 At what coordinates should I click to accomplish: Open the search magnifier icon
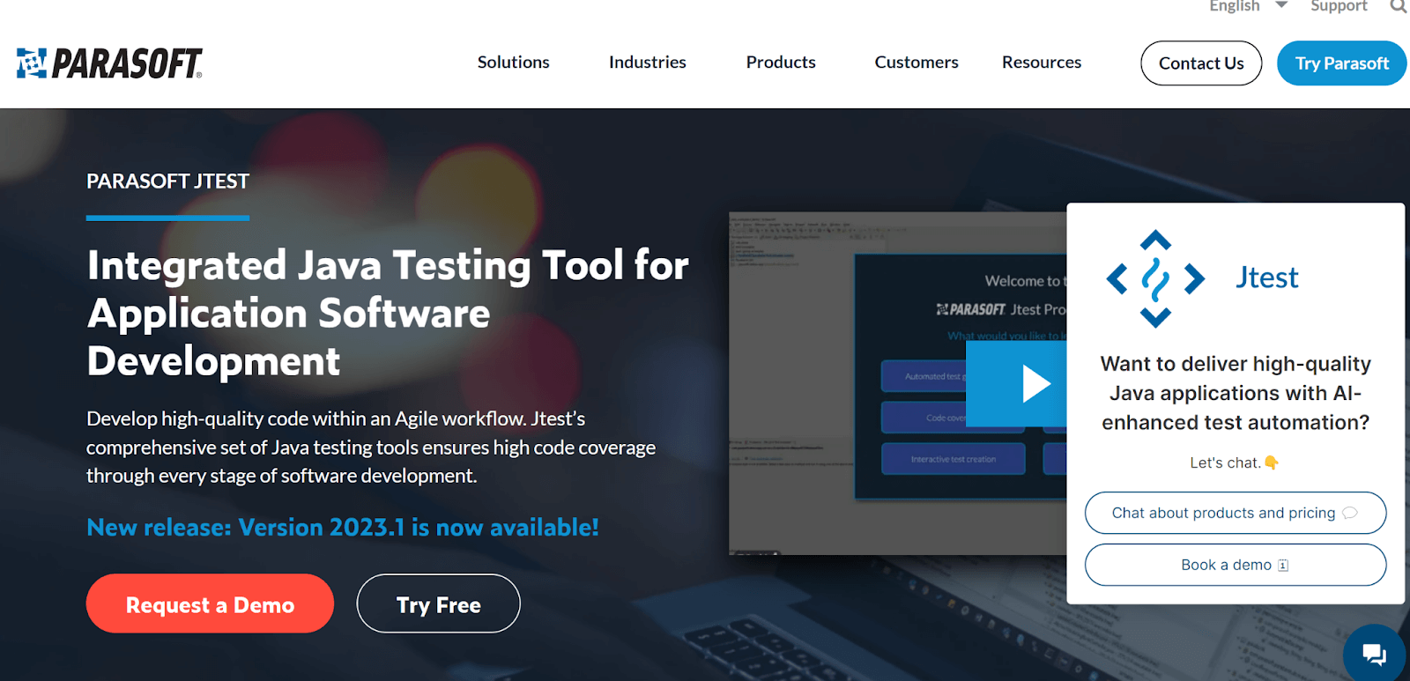tap(1399, 6)
